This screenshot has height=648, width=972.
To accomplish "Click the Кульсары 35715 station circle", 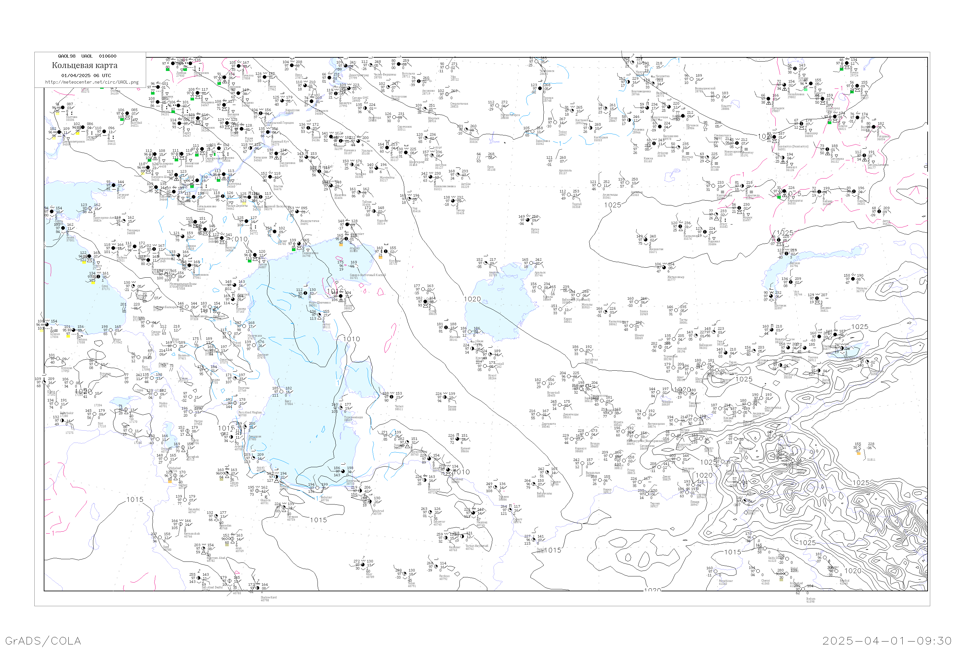I will click(386, 251).
